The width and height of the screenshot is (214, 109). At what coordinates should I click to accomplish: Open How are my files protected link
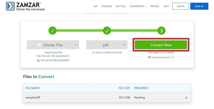click(x=55, y=60)
